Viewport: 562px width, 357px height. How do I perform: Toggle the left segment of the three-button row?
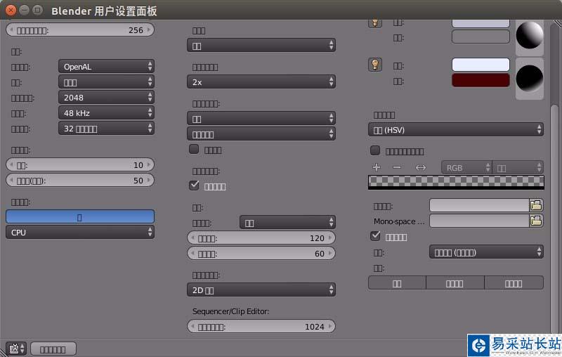coord(397,283)
